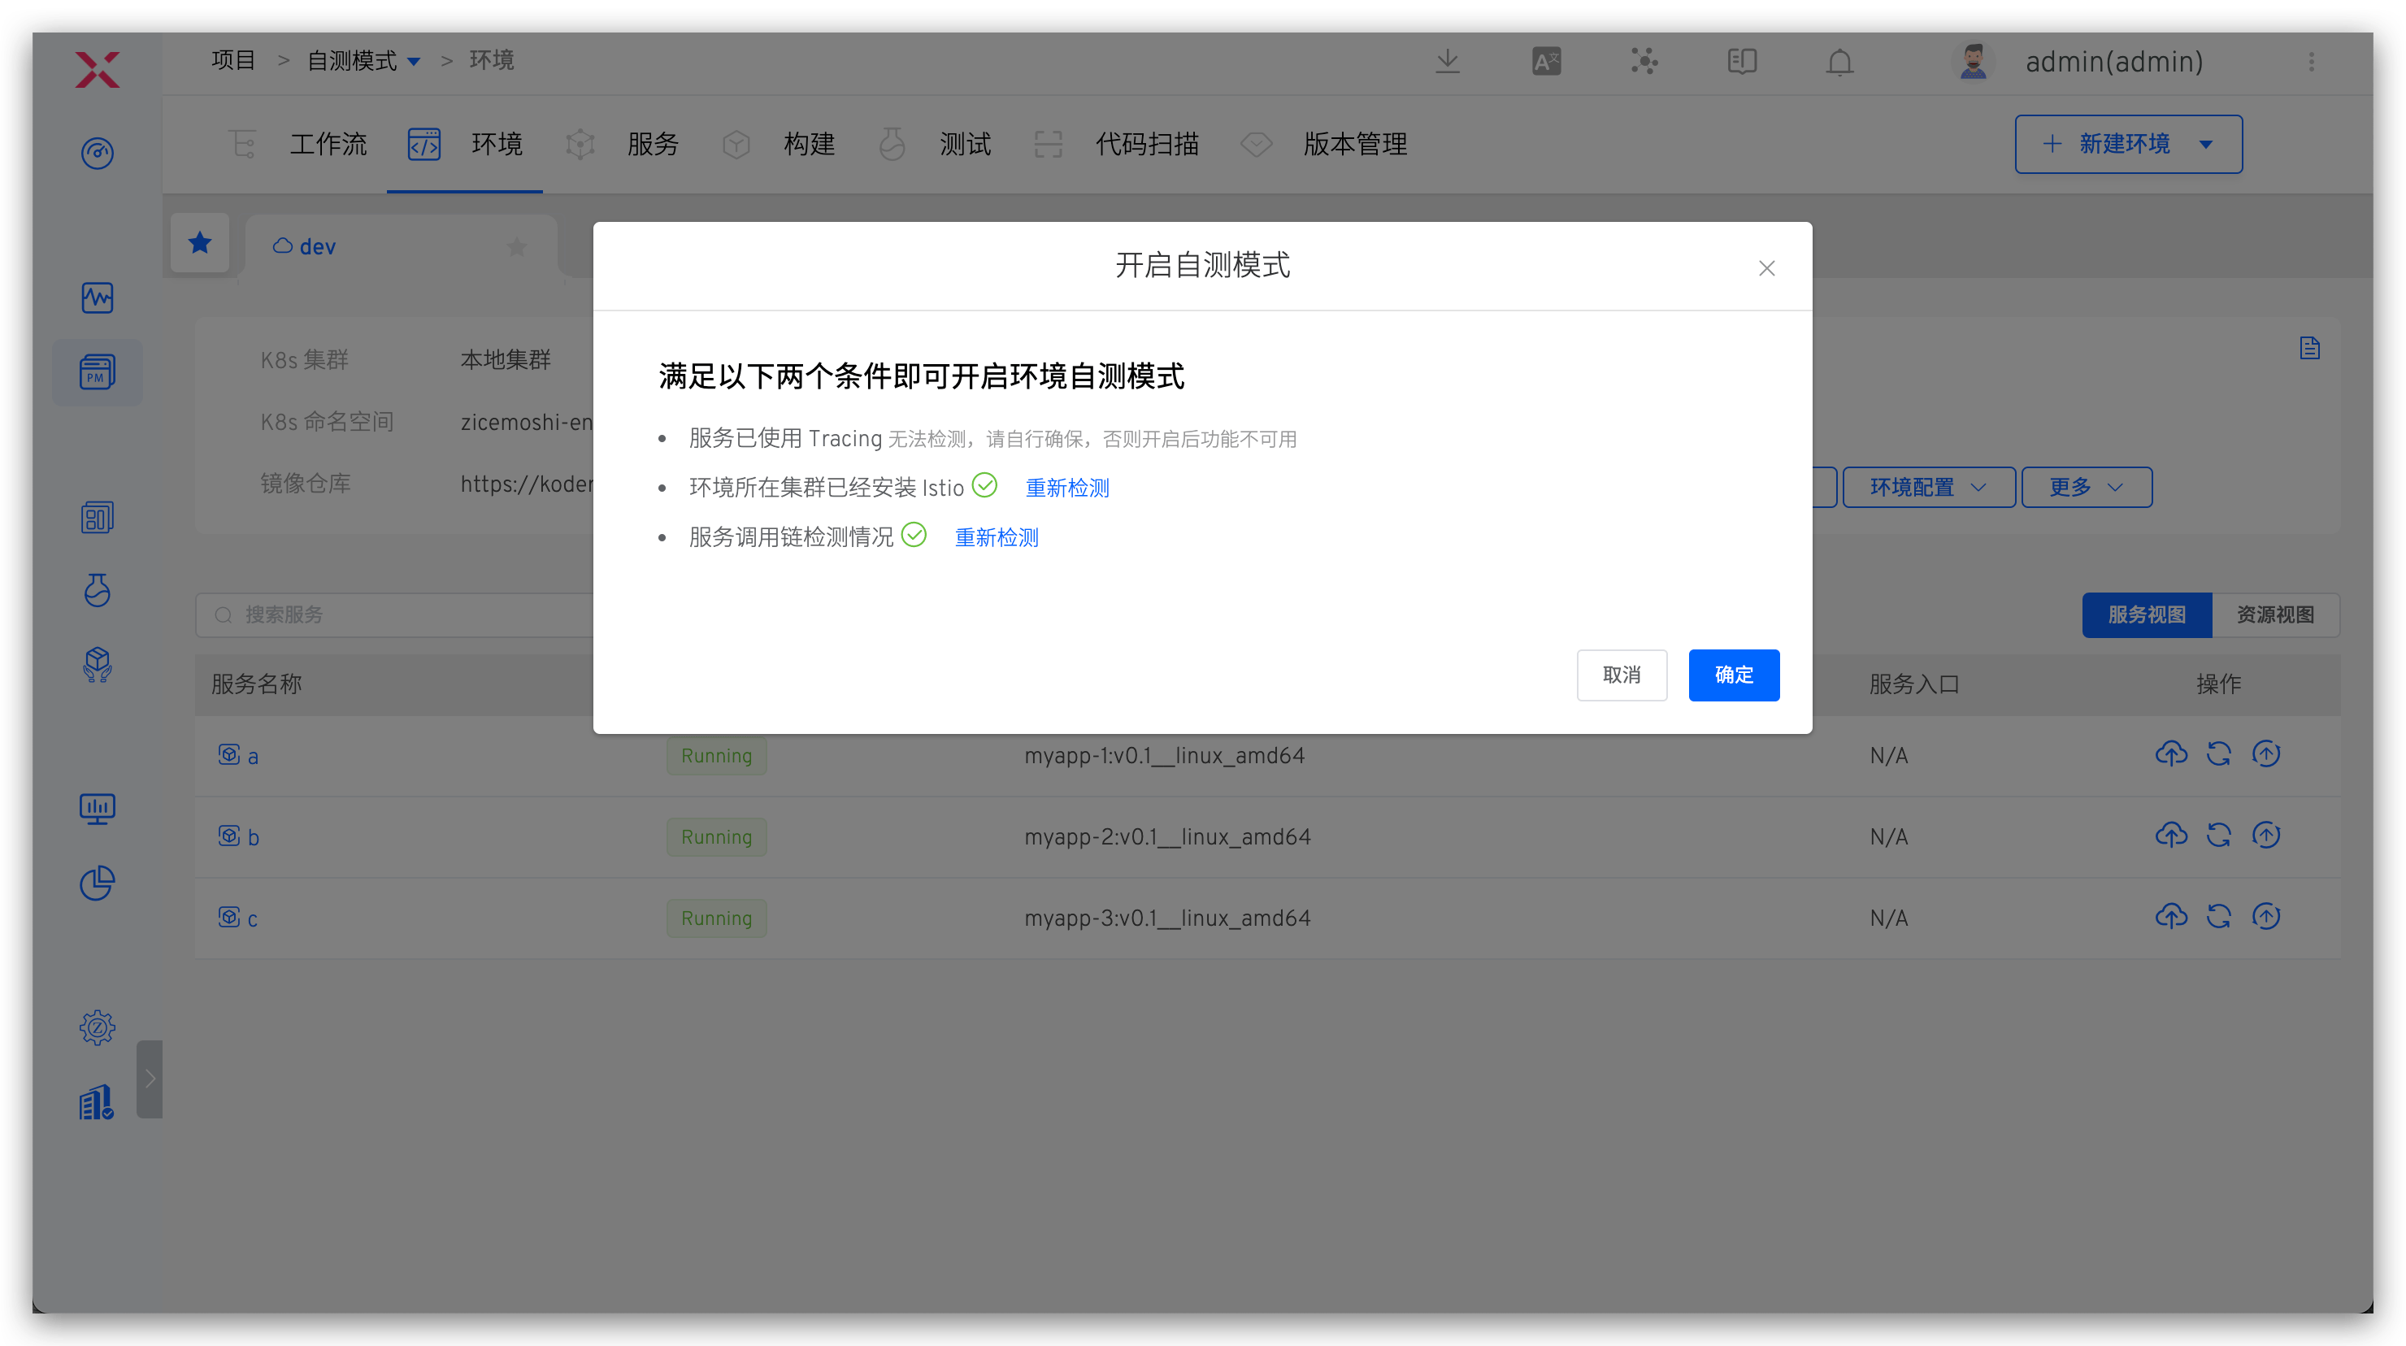Screen dimensions: 2406x1346
Task: Click the dashboard gauge icon at sidebar top
Action: click(x=98, y=153)
